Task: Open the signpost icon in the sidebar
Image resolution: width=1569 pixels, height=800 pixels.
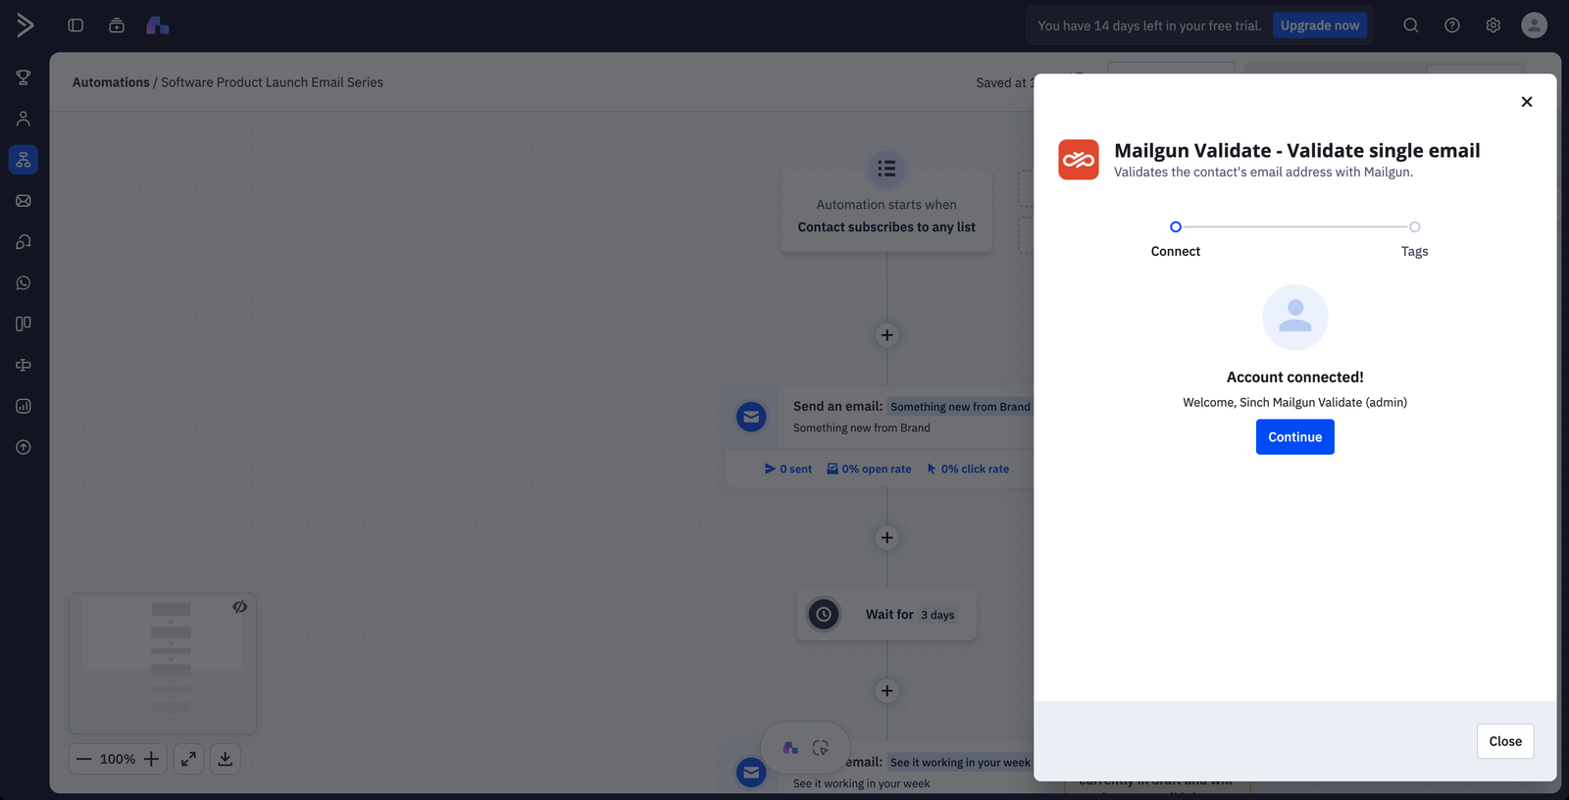Action: tap(24, 365)
